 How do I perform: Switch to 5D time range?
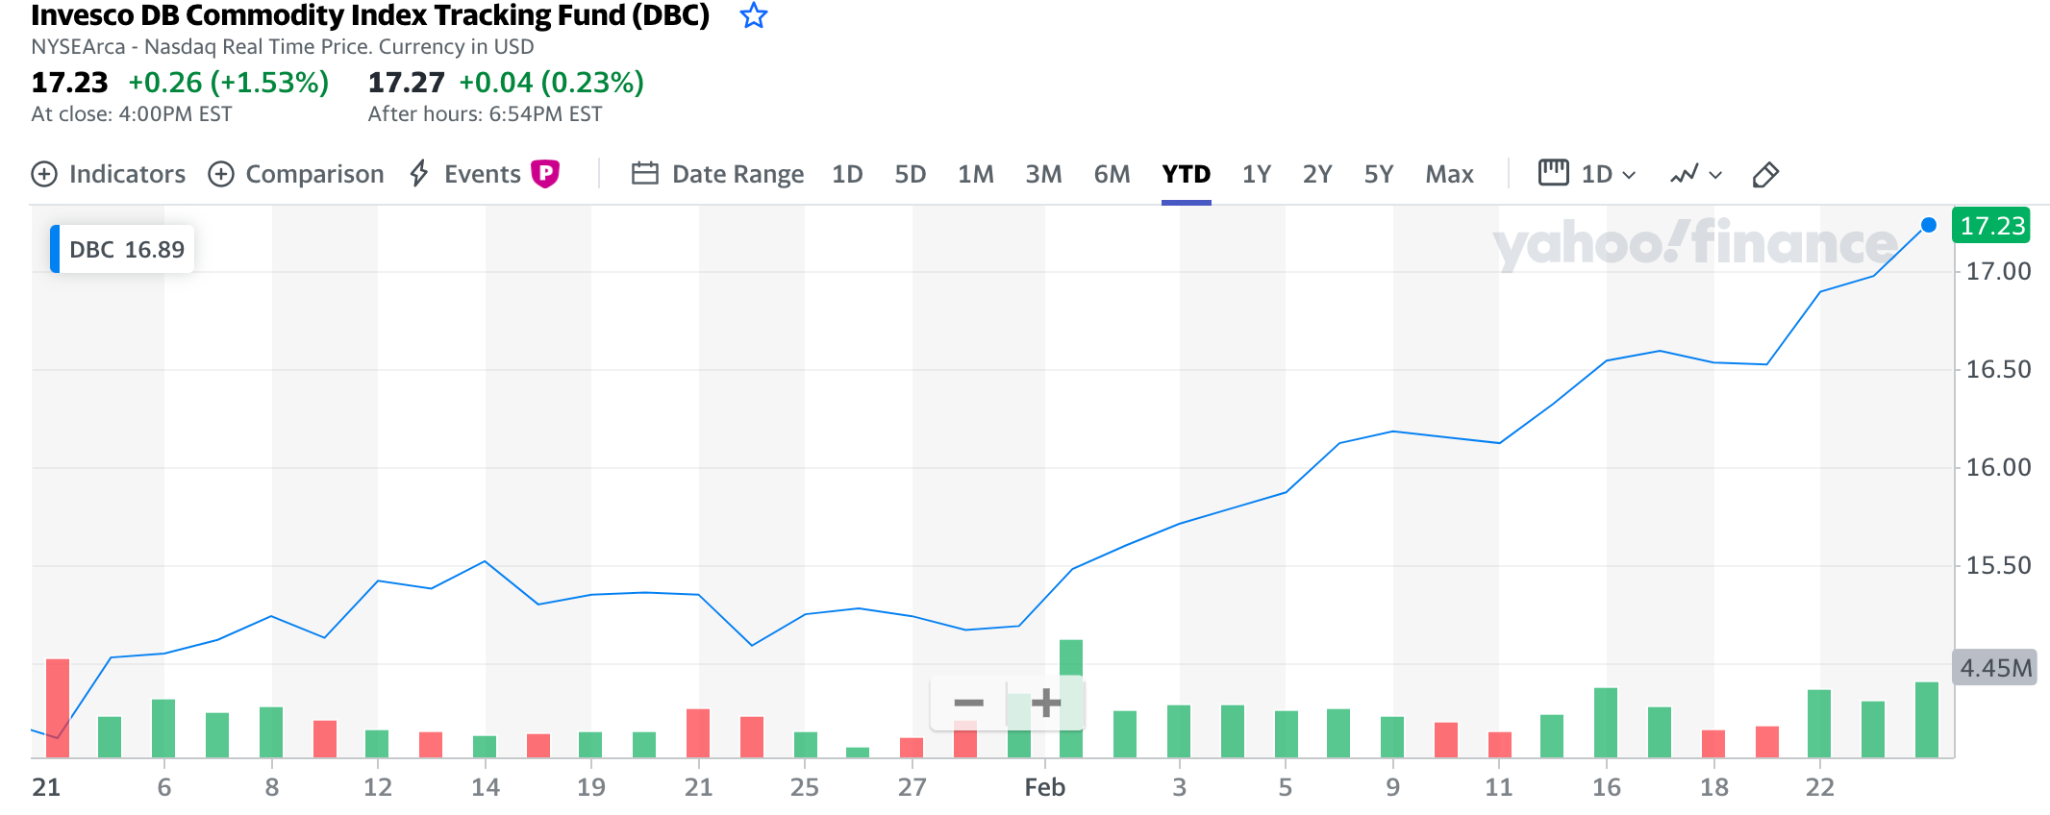911,174
